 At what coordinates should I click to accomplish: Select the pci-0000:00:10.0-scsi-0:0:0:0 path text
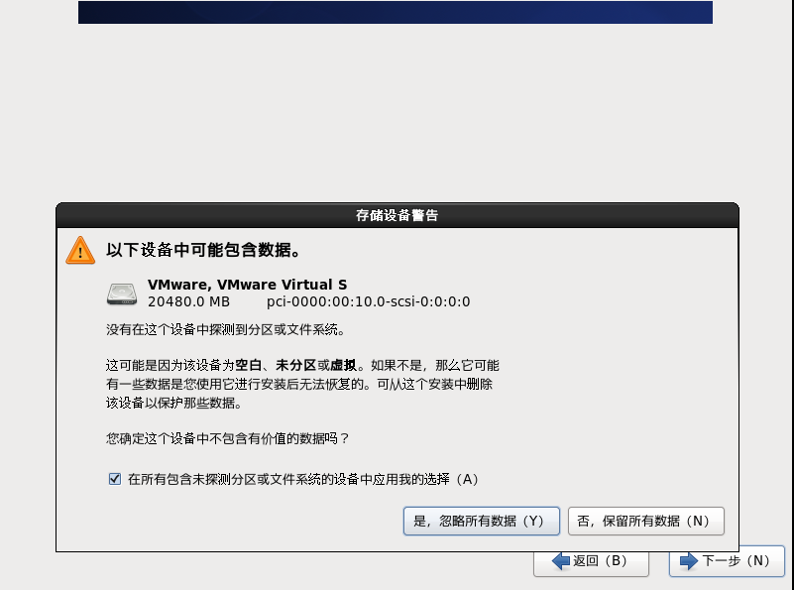(x=368, y=301)
